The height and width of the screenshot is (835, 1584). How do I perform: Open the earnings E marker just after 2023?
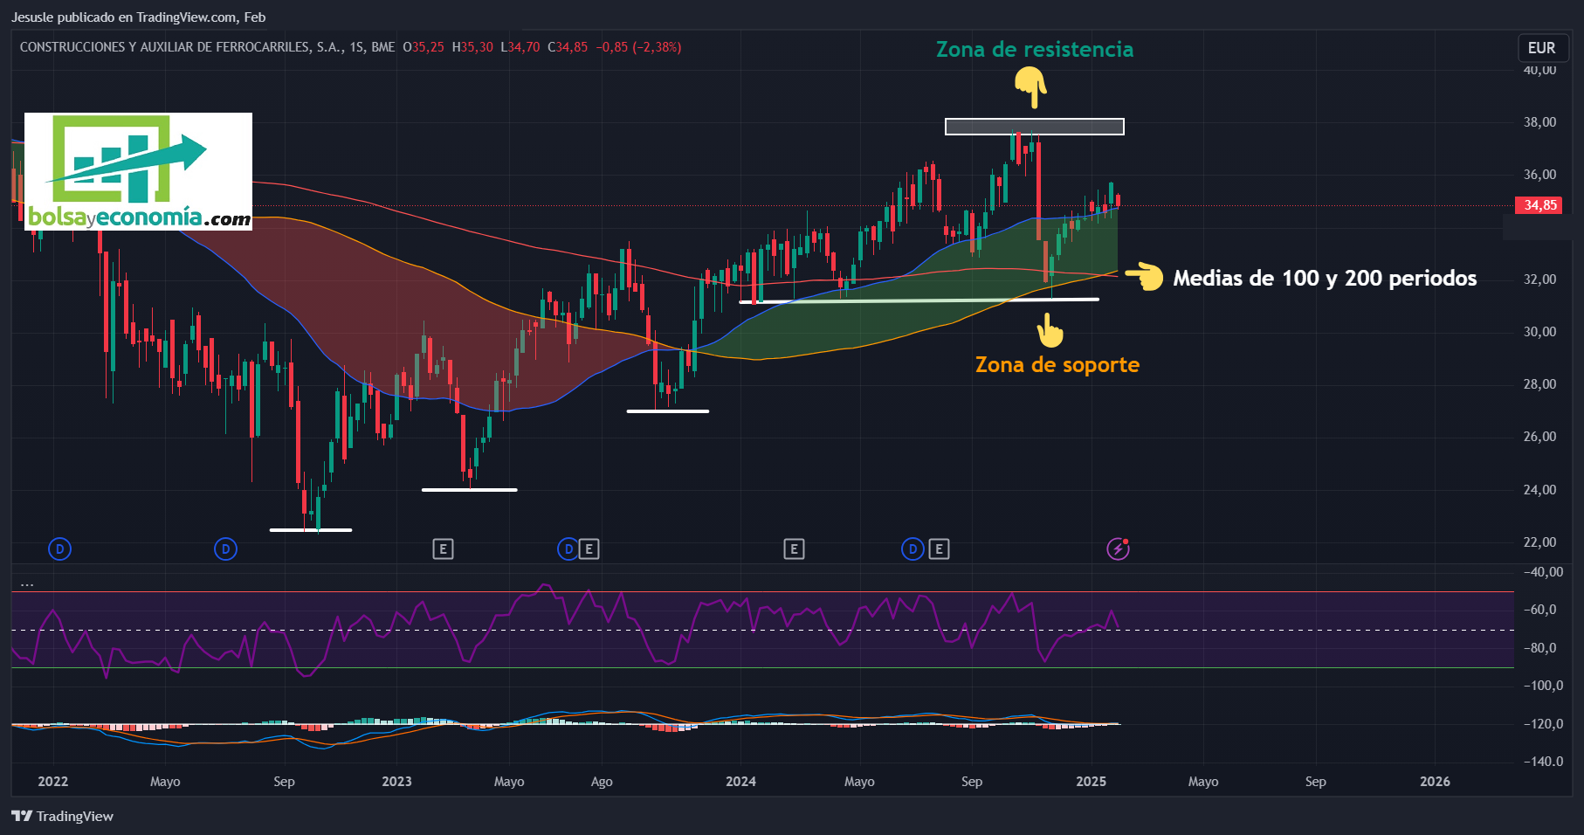coord(443,549)
